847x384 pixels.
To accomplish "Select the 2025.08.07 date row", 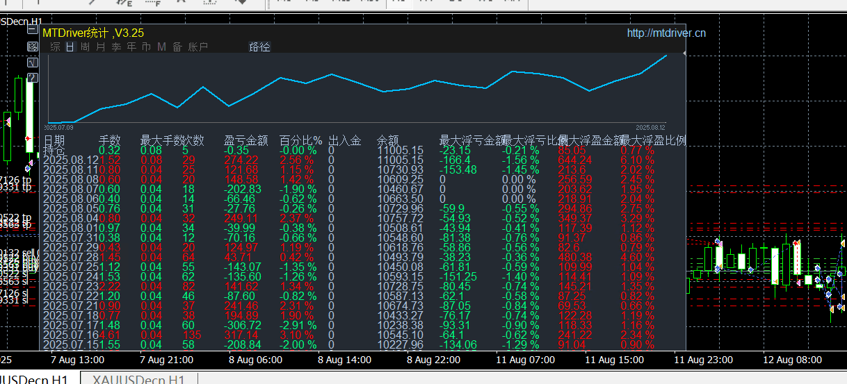I will (70, 189).
